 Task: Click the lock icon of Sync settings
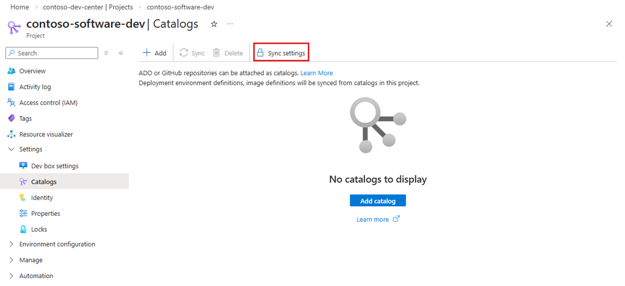coord(260,53)
